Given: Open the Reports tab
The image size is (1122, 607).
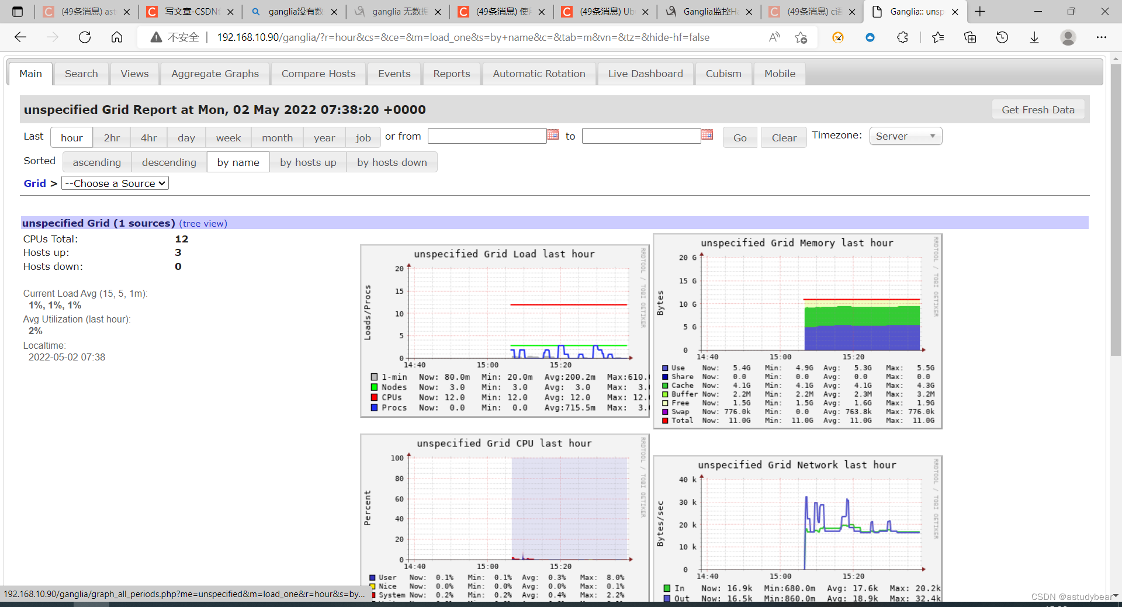Looking at the screenshot, I should (x=452, y=74).
